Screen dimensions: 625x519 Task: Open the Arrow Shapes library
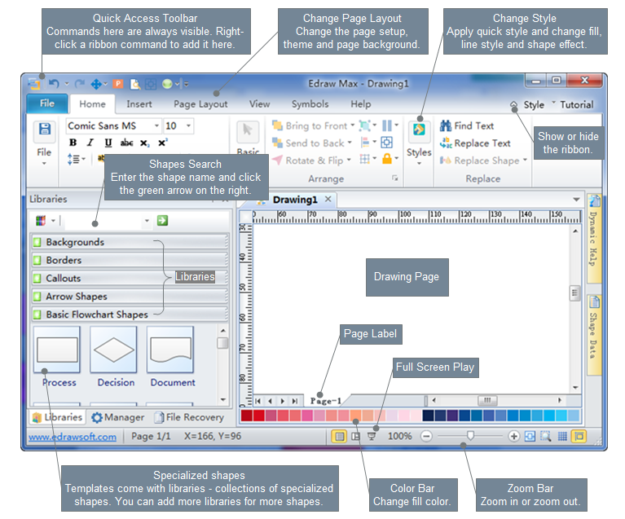(130, 297)
